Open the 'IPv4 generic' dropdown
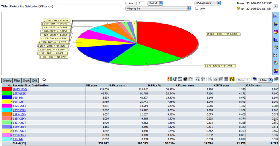The height and width of the screenshot is (146, 280). click(x=208, y=3)
